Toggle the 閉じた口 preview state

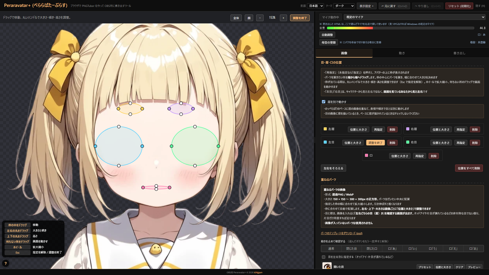[372, 249]
